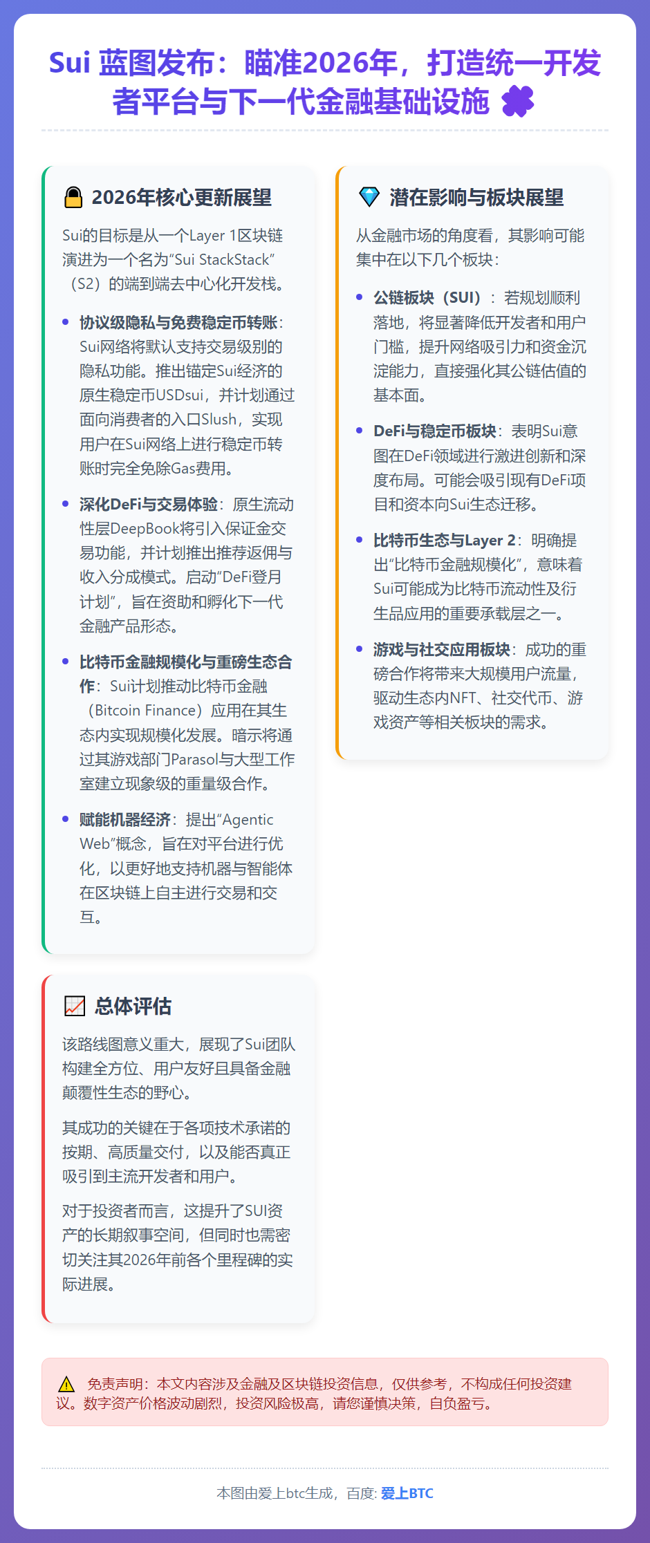Click the intro text Sui的目标是从一个Layer 1区块链
This screenshot has width=650, height=1543.
(x=173, y=259)
